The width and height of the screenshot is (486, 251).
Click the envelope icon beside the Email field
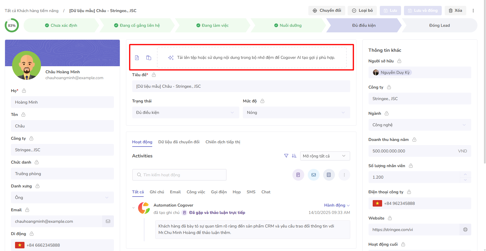(x=108, y=221)
